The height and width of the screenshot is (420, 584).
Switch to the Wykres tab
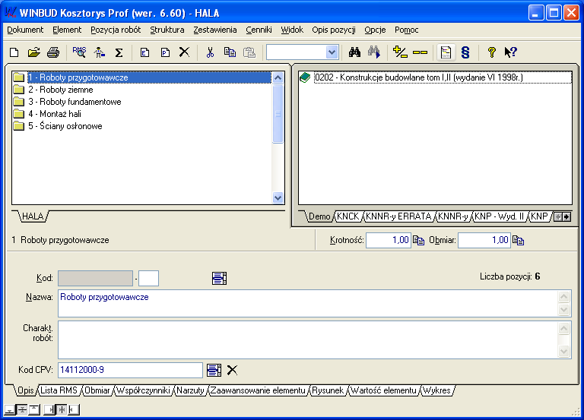pyautogui.click(x=437, y=390)
